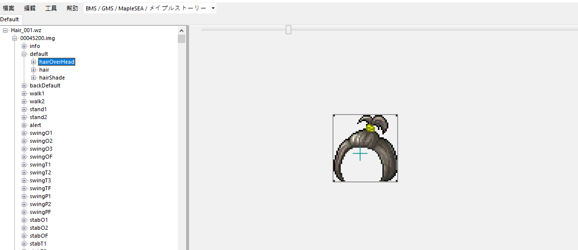Select the walk2 tree item
This screenshot has width=578, height=250.
point(37,101)
